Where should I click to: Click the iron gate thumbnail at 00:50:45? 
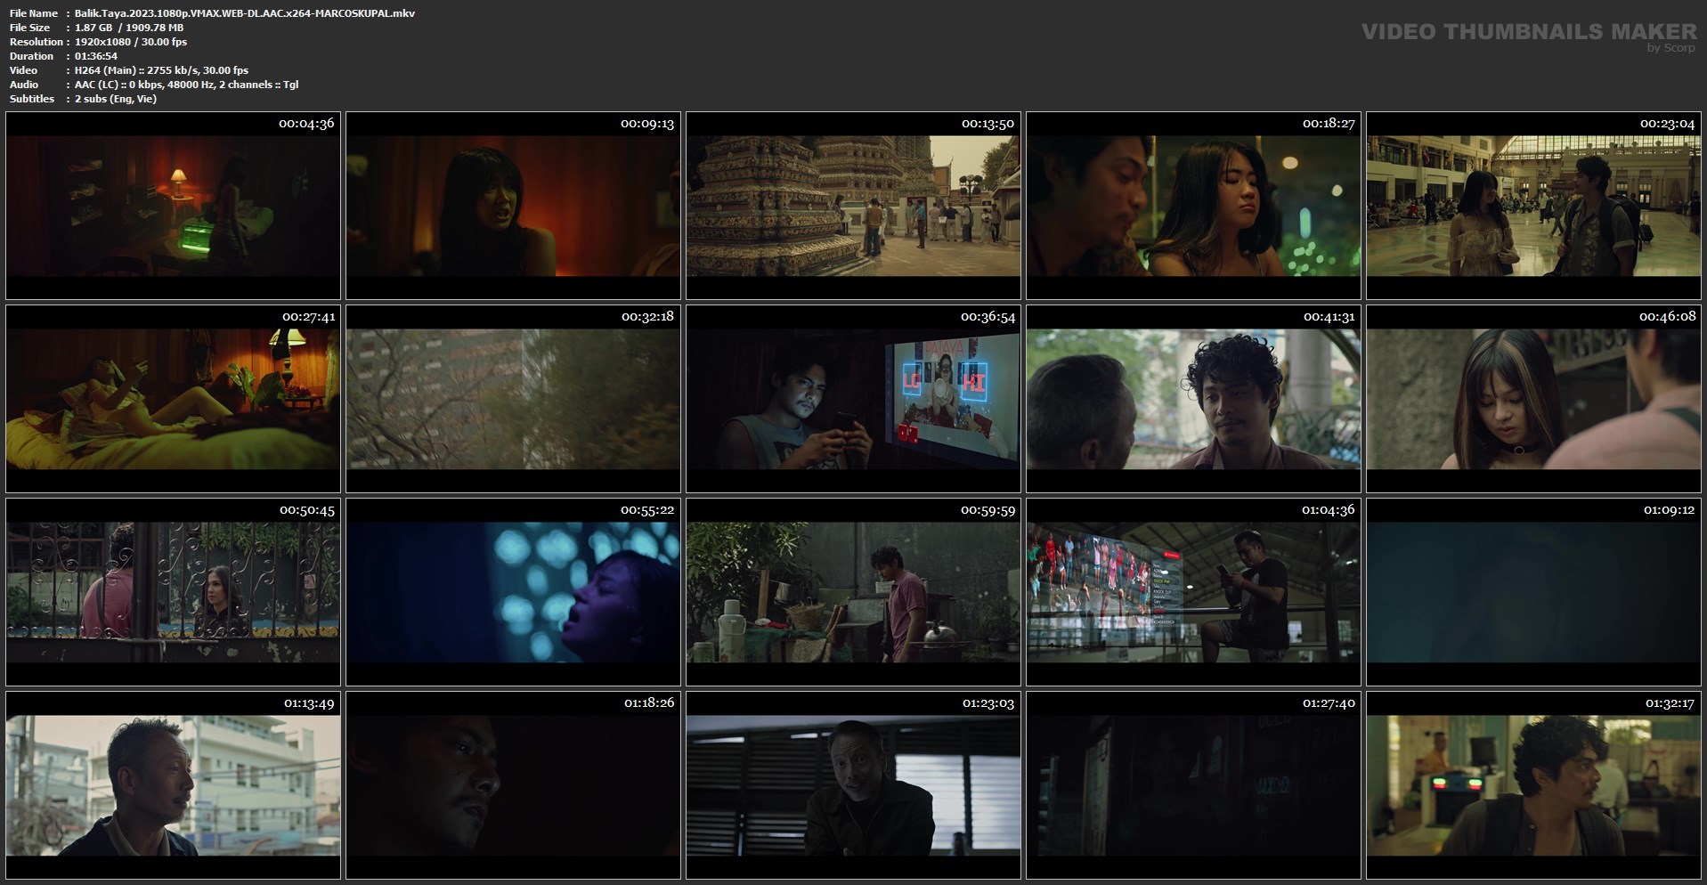click(173, 592)
